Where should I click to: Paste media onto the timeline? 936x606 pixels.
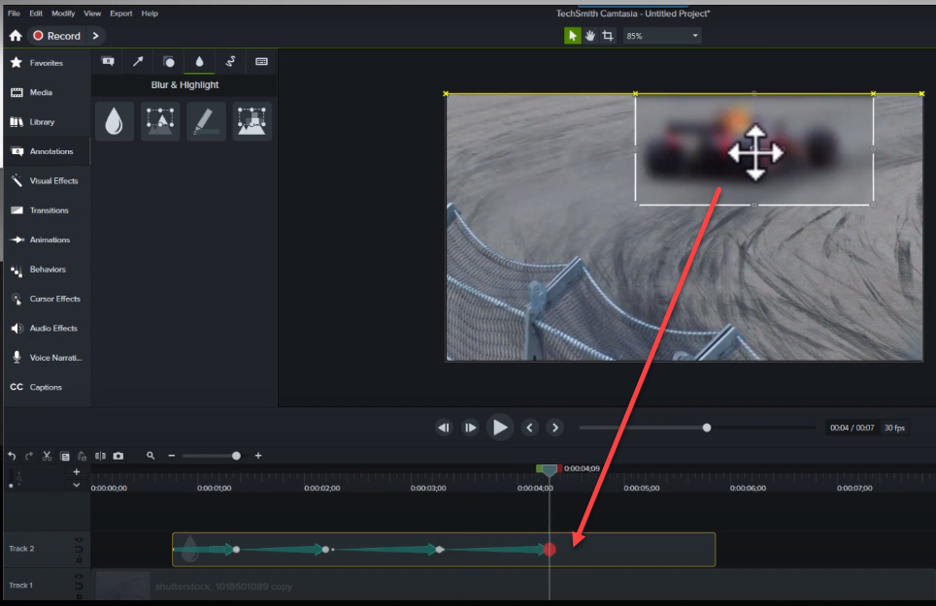83,456
